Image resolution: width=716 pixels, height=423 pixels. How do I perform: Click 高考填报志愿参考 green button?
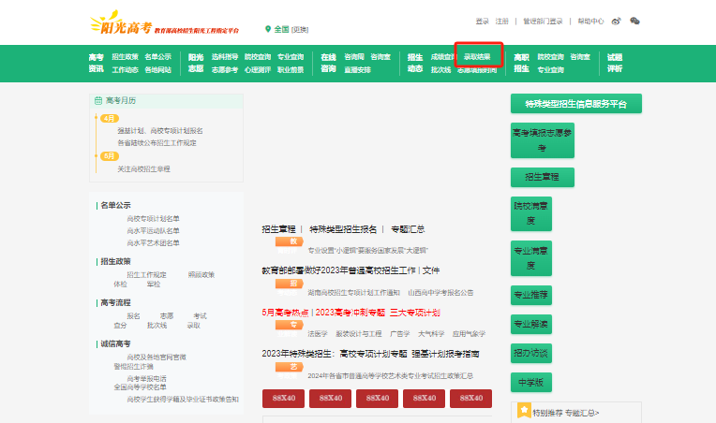tap(543, 140)
